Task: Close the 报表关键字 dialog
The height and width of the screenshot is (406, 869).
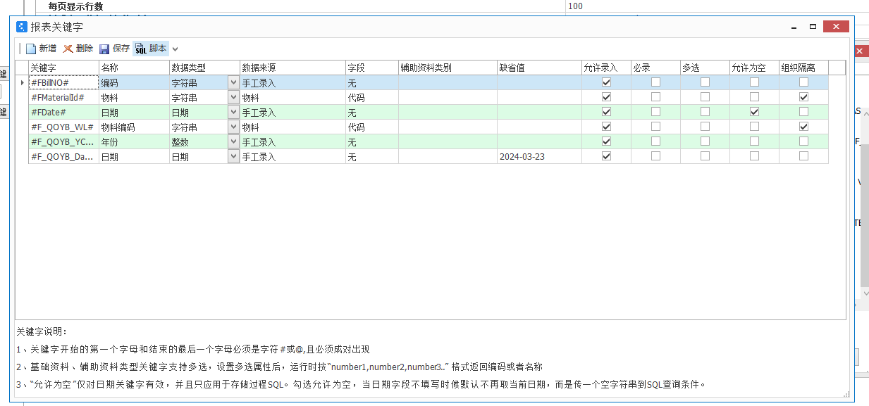Action: [836, 27]
